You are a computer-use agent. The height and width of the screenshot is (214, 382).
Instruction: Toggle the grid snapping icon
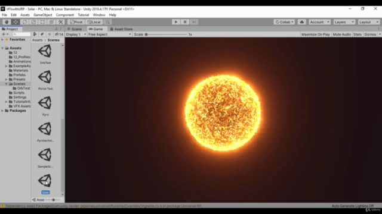[x=108, y=22]
